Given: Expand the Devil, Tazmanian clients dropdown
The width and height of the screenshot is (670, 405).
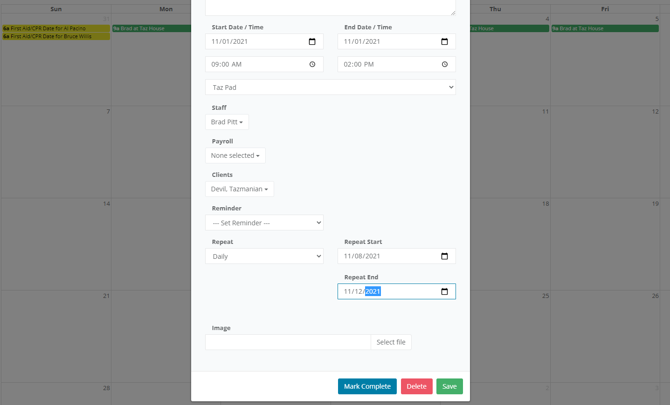Looking at the screenshot, I should 239,189.
